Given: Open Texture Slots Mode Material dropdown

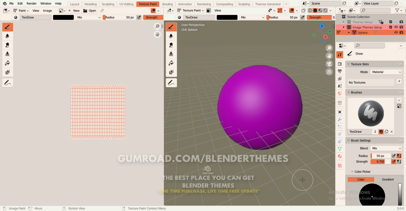Looking at the screenshot, I should (x=386, y=72).
